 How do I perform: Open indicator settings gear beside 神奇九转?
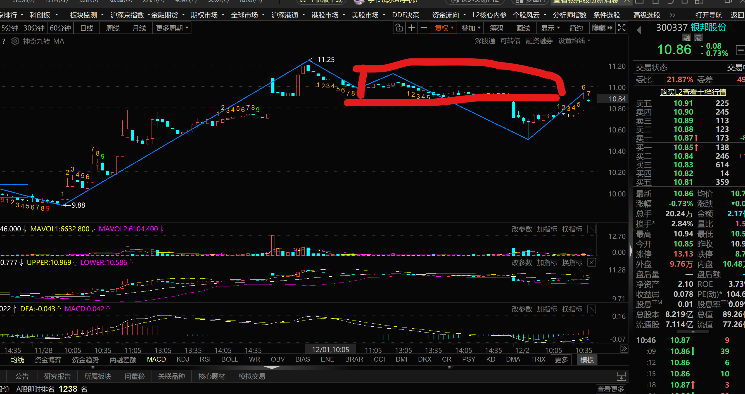pos(15,41)
